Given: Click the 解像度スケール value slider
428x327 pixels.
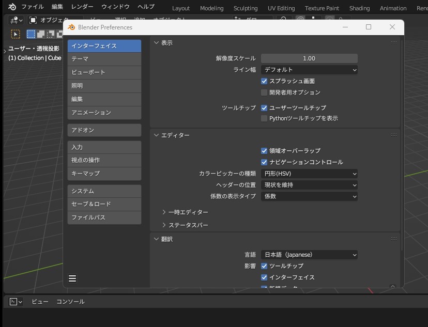Looking at the screenshot, I should (309, 58).
